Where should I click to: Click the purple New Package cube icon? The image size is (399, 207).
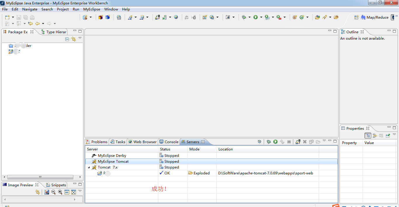pos(100,17)
